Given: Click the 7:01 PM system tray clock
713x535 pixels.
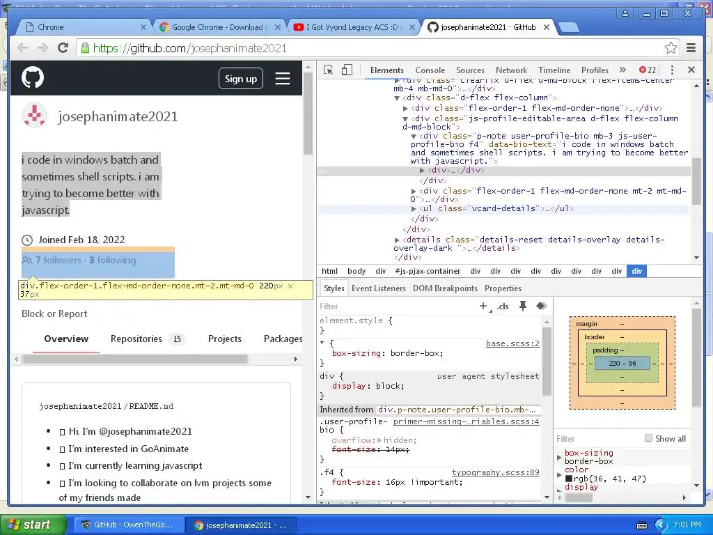Looking at the screenshot, I should tap(687, 525).
